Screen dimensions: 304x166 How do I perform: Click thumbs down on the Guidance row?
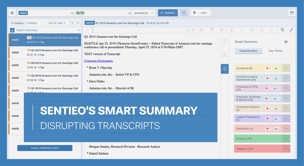(268, 68)
